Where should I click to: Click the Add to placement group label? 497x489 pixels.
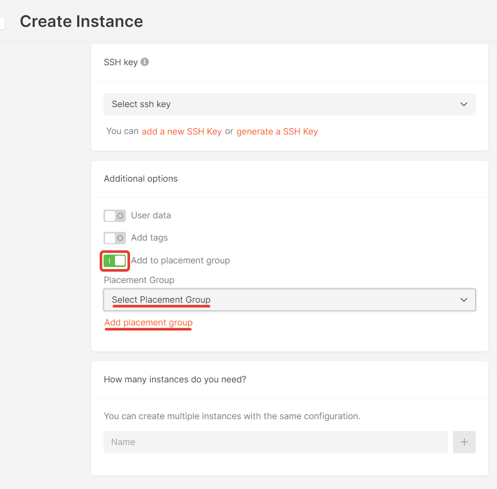coord(180,260)
